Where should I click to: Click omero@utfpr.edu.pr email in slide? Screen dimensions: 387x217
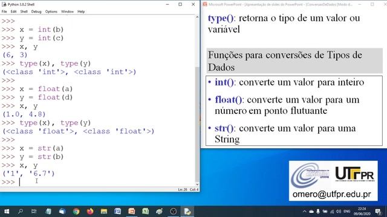(332, 194)
